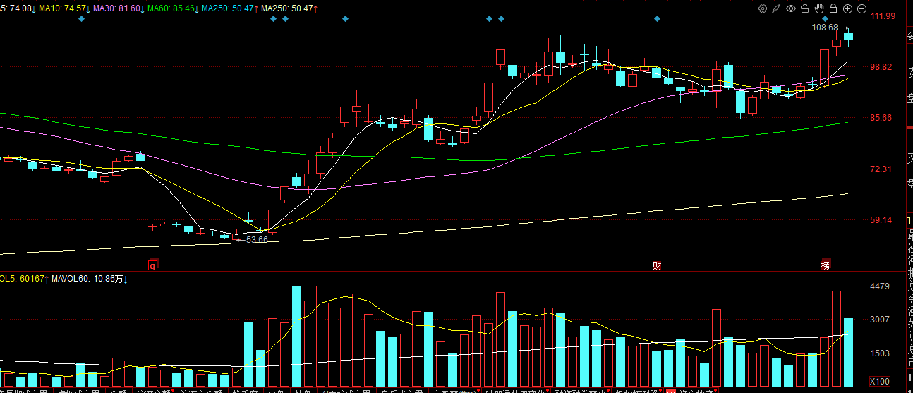The image size is (913, 393).
Task: Click the red 'q' marker below chart
Action: coord(152,265)
